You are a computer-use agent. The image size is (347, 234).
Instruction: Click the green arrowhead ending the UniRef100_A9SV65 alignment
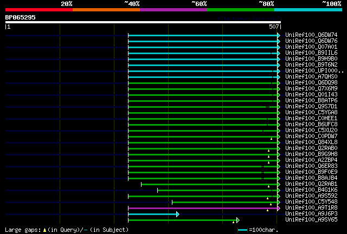coord(238,220)
